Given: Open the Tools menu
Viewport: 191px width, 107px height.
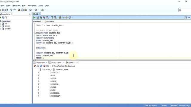Looking at the screenshot, I should (41, 6).
